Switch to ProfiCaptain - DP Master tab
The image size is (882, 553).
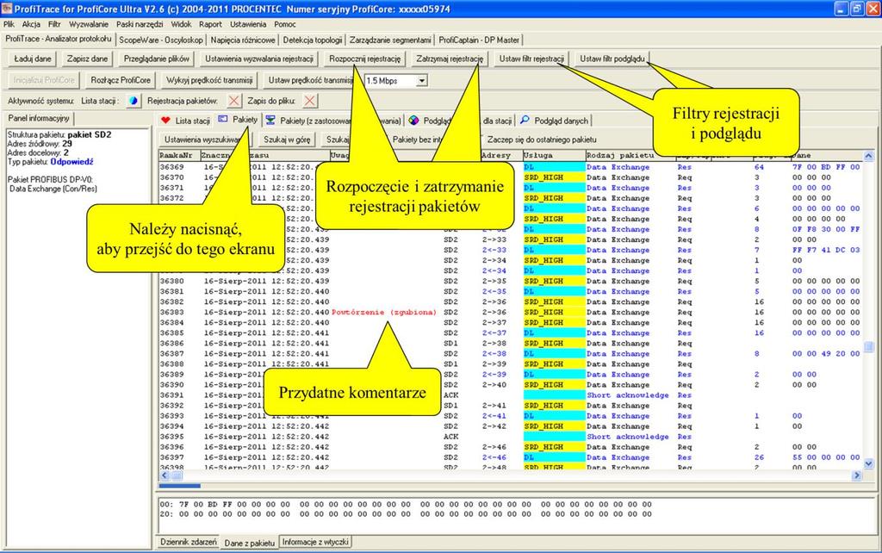479,40
